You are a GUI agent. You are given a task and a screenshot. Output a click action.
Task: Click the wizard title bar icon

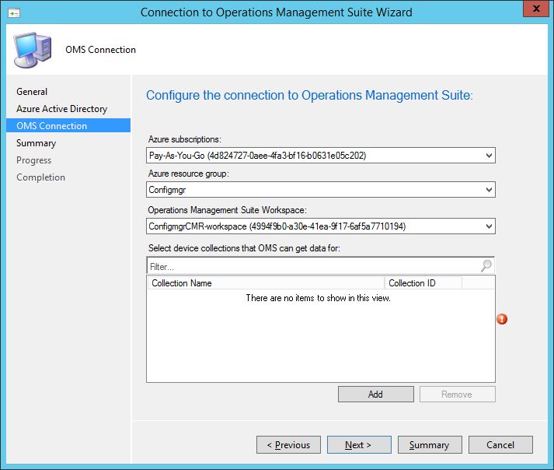(x=14, y=13)
